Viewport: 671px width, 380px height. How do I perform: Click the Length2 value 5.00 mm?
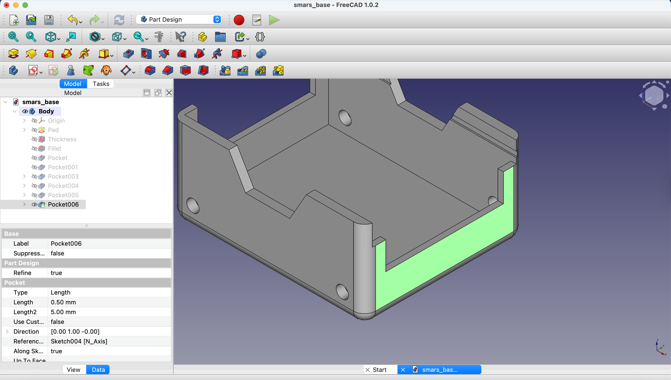(x=109, y=312)
